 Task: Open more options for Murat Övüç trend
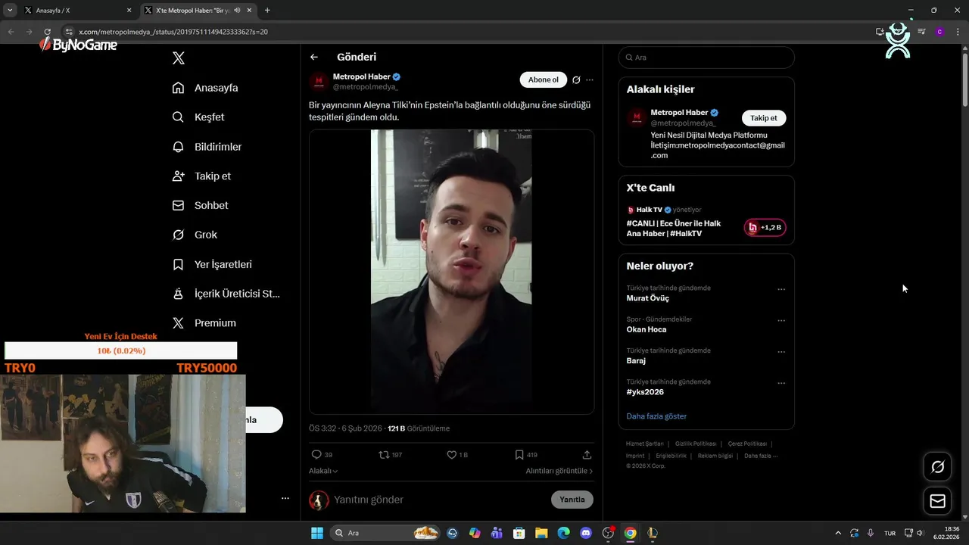tap(781, 289)
